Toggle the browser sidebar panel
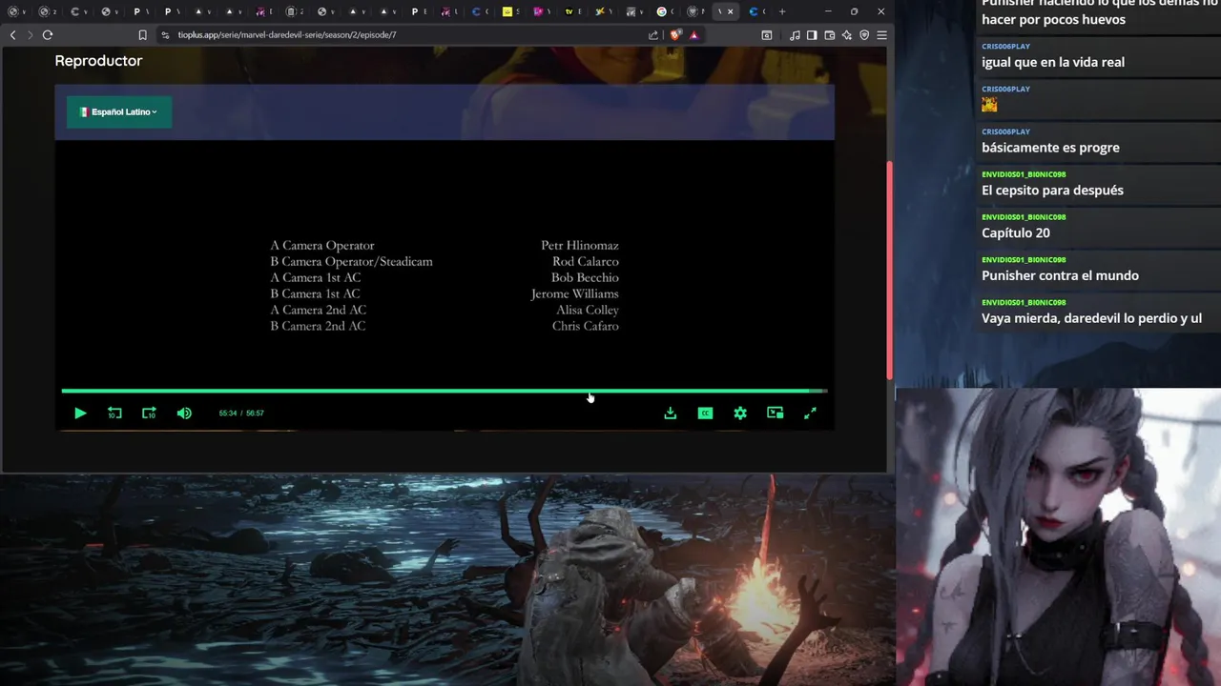The width and height of the screenshot is (1221, 686). coord(812,35)
